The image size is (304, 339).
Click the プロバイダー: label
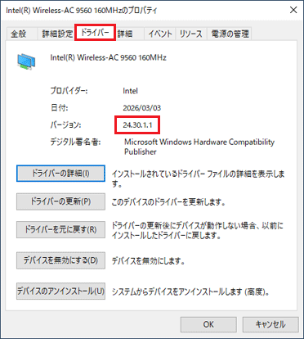coord(69,91)
